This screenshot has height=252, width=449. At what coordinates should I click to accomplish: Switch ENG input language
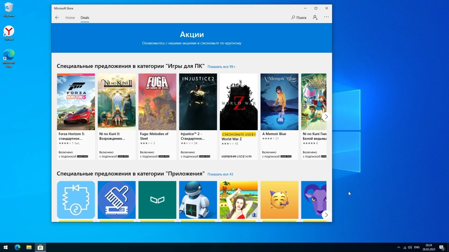(x=417, y=247)
